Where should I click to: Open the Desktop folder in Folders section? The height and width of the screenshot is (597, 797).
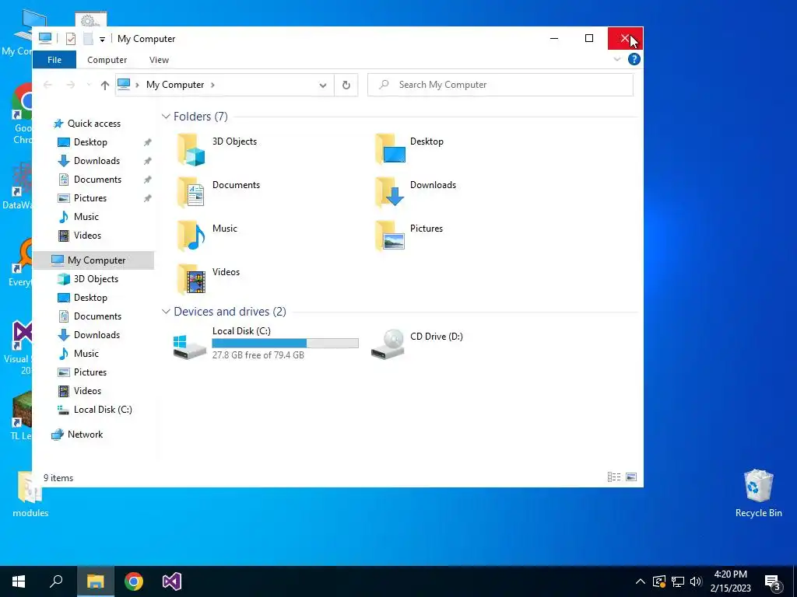390,149
